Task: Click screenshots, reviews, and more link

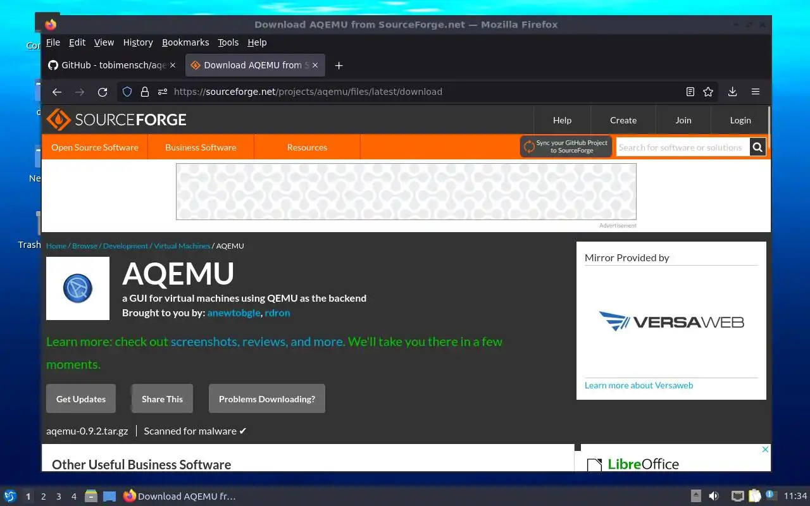Action: click(x=258, y=342)
